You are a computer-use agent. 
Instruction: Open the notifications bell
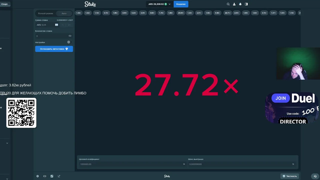tap(240, 4)
